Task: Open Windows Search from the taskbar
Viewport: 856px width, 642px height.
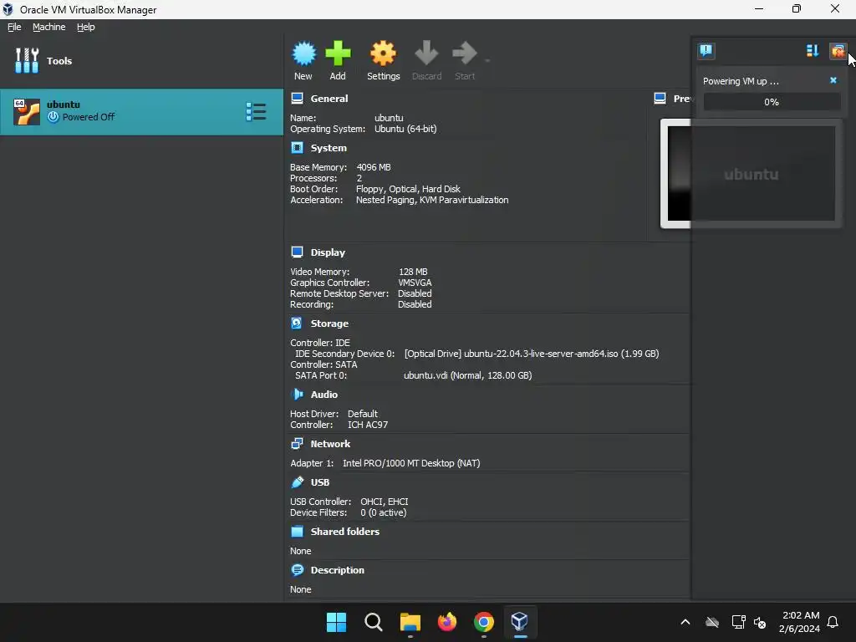Action: (374, 622)
